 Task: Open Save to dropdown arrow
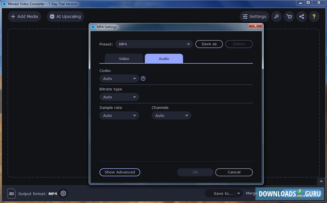click(x=239, y=193)
